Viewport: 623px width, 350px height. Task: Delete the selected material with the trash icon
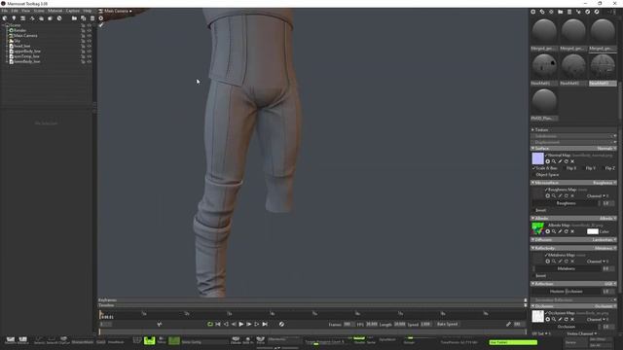coord(569,12)
